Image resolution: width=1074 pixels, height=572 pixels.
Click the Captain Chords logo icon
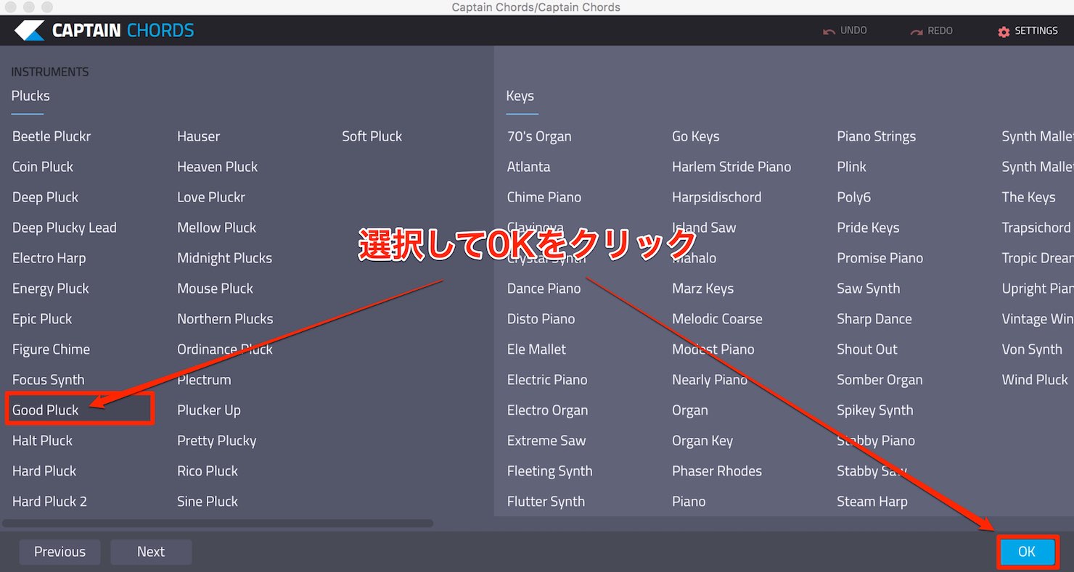click(x=30, y=30)
